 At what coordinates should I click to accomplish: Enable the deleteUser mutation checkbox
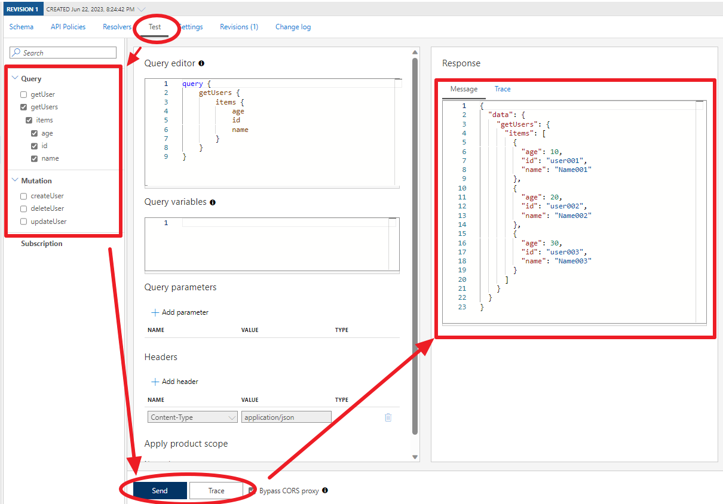[x=23, y=208]
